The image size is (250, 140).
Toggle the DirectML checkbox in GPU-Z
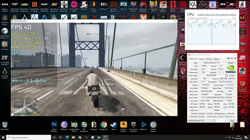(228, 114)
